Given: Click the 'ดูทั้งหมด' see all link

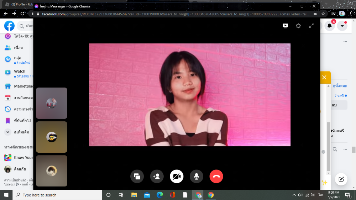Looking at the screenshot, I should tap(340, 86).
